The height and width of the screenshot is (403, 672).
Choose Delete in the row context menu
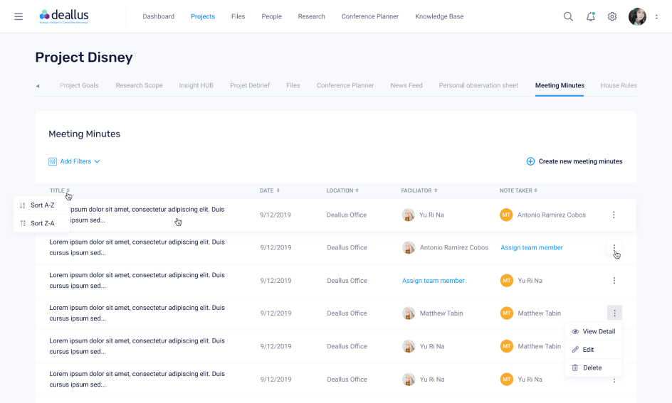[x=587, y=368]
